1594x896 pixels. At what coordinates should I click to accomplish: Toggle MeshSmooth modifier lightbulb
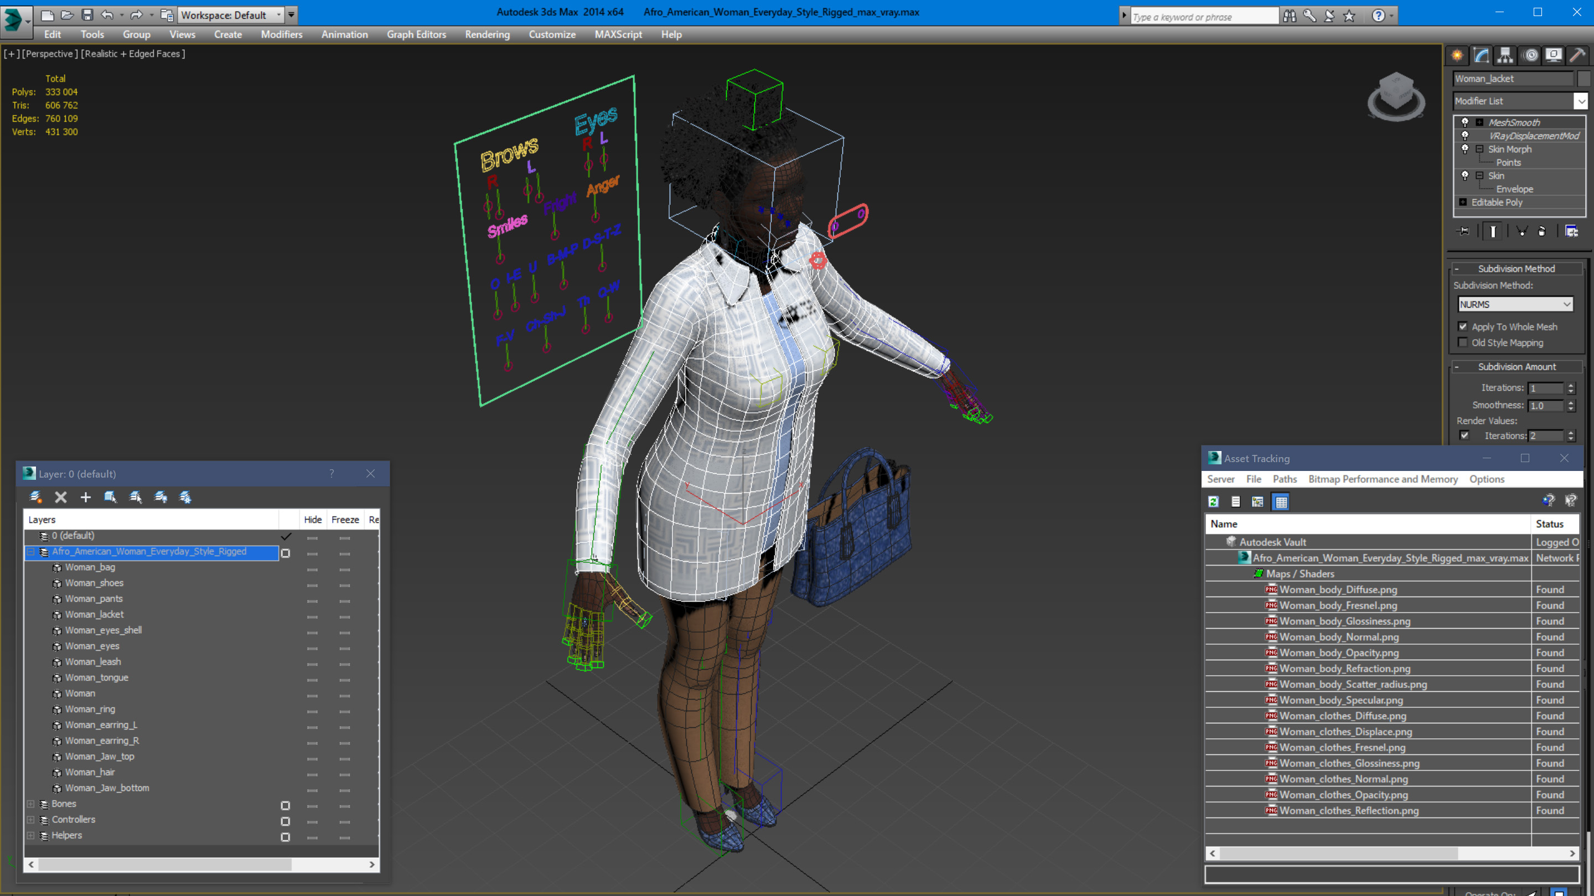[1464, 122]
